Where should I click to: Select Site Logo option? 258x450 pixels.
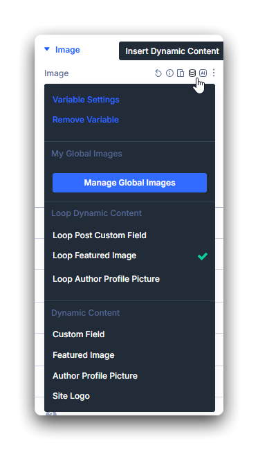71,396
